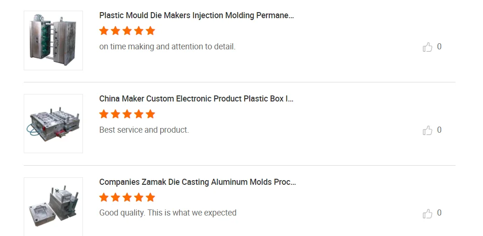Click last star of Plastic Mould rating
The width and height of the screenshot is (483, 236).
150,31
